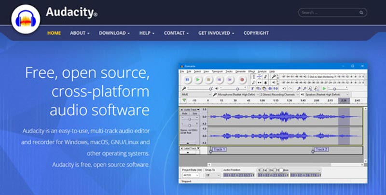Select the Draw (pencil) tool
The width and height of the screenshot is (386, 195).
265,77
